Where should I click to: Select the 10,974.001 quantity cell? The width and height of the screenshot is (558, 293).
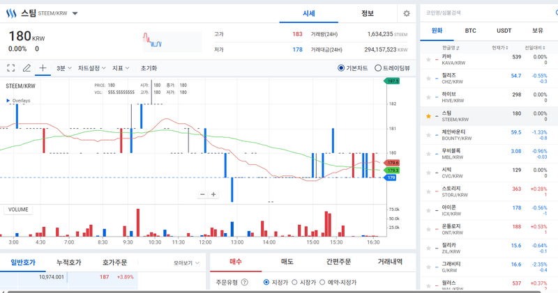point(51,277)
